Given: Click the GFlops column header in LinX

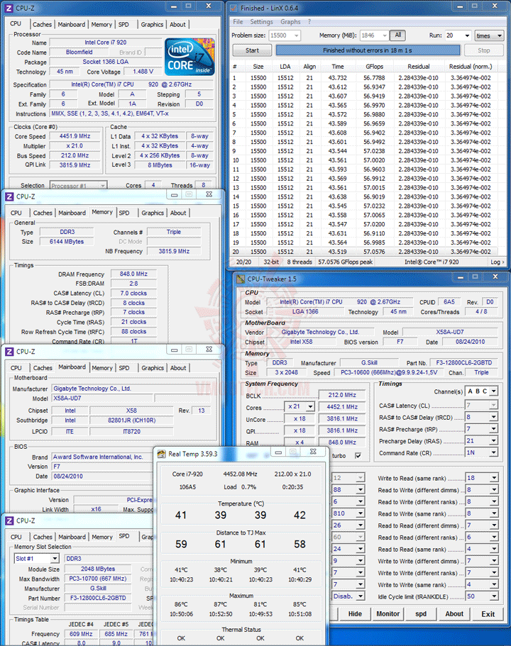Looking at the screenshot, I should click(374, 67).
